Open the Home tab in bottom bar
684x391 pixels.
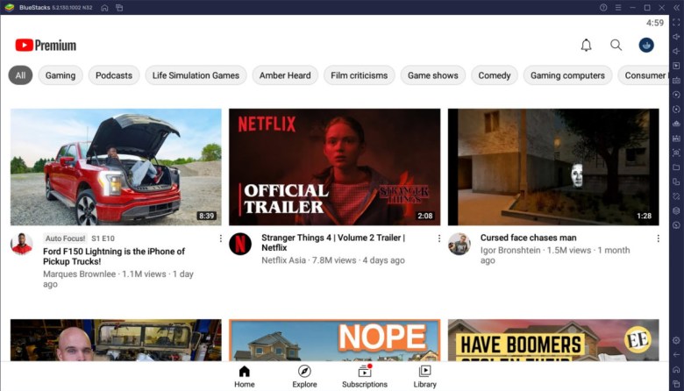click(x=245, y=377)
